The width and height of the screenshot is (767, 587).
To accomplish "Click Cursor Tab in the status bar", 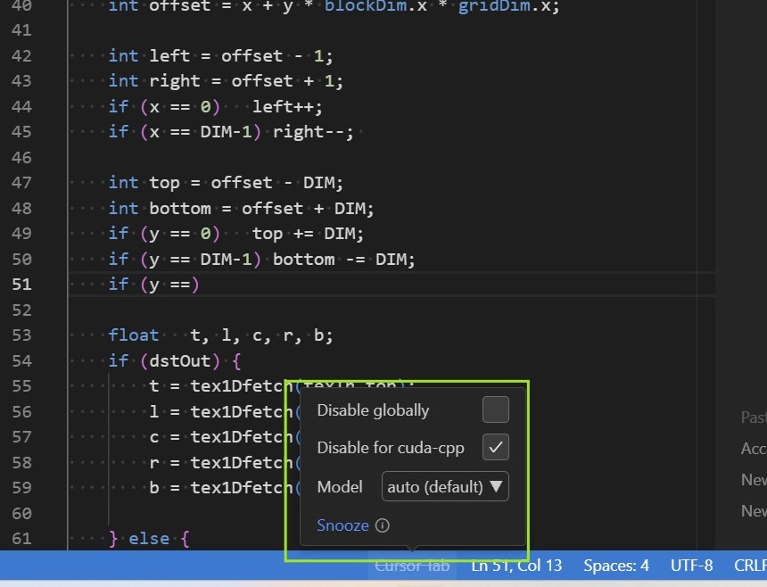I will point(412,566).
